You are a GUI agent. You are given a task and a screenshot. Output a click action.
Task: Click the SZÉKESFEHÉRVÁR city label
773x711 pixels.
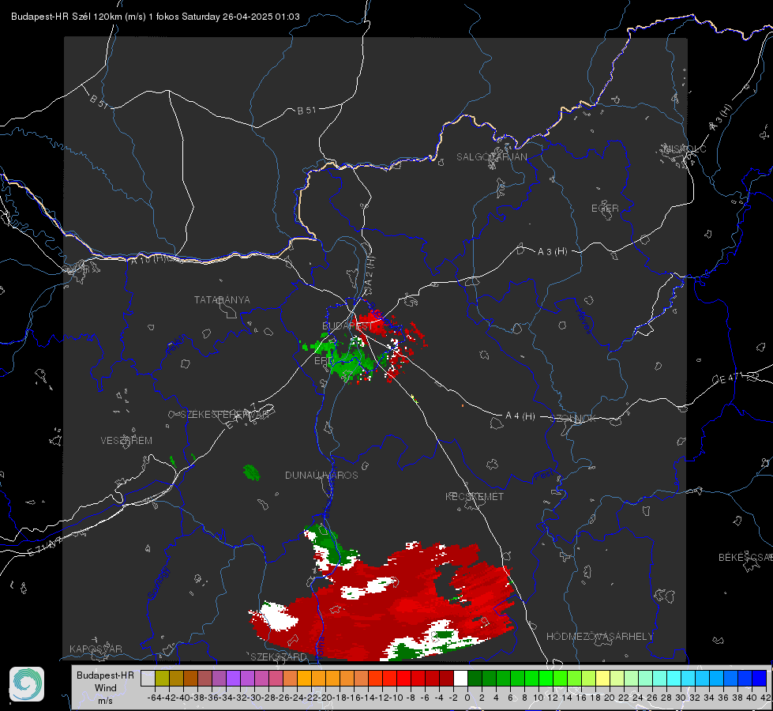pos(223,415)
